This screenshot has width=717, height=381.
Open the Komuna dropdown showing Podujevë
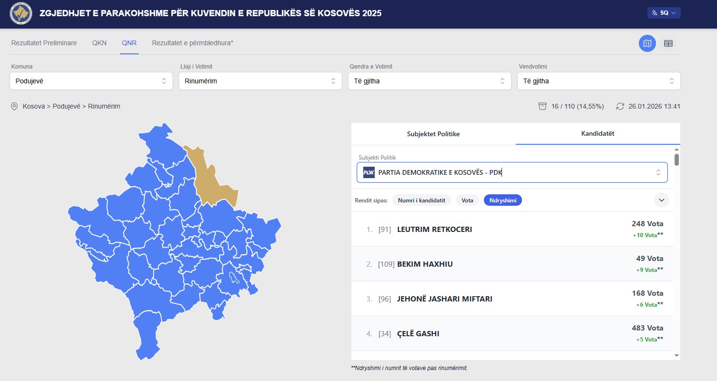click(x=91, y=81)
